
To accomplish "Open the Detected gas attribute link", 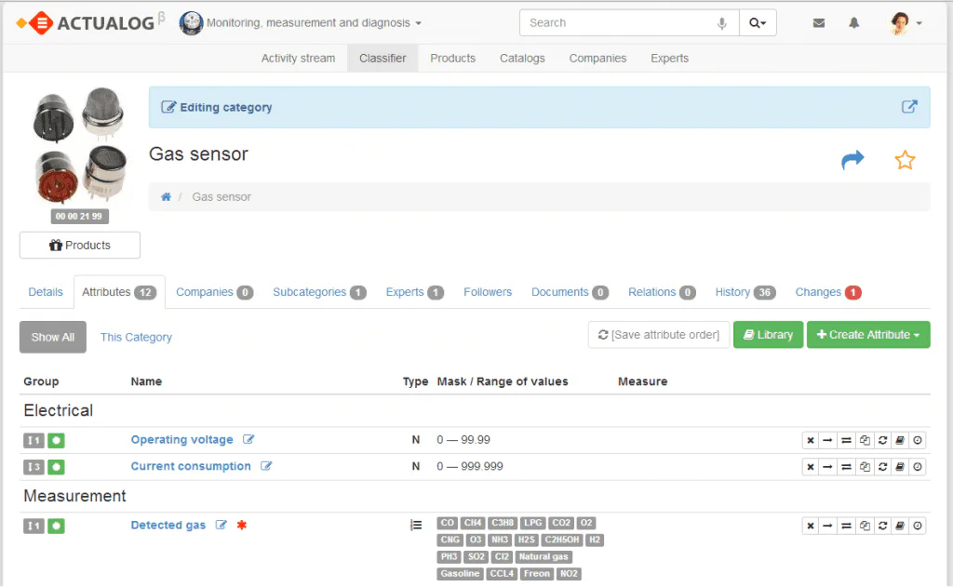I will 168,525.
